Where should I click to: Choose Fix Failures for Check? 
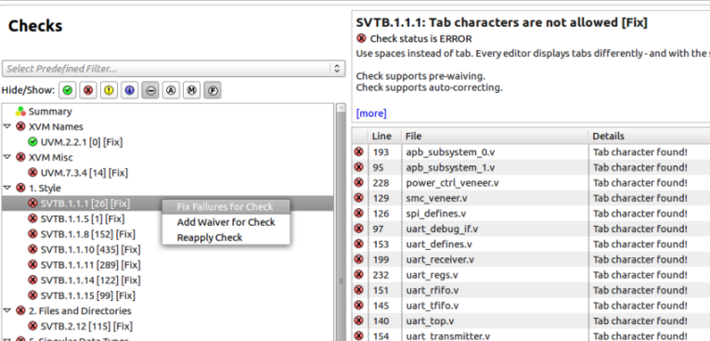click(226, 207)
